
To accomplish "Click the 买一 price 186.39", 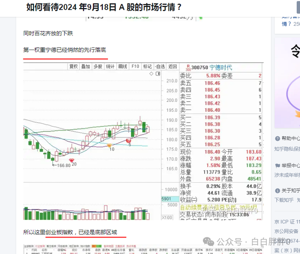I will [x=212, y=118].
